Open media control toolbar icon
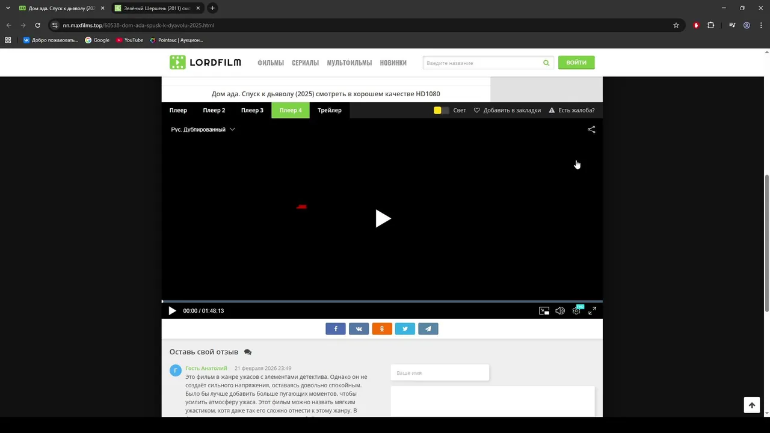770x433 pixels. [732, 25]
